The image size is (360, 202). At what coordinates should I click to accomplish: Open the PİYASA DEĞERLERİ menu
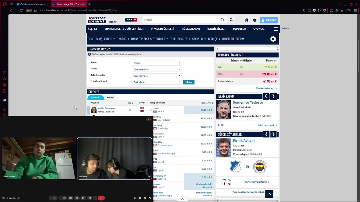[162, 29]
